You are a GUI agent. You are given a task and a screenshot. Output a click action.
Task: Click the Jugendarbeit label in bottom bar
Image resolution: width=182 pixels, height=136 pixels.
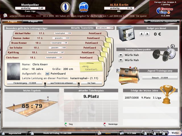[15, 133]
